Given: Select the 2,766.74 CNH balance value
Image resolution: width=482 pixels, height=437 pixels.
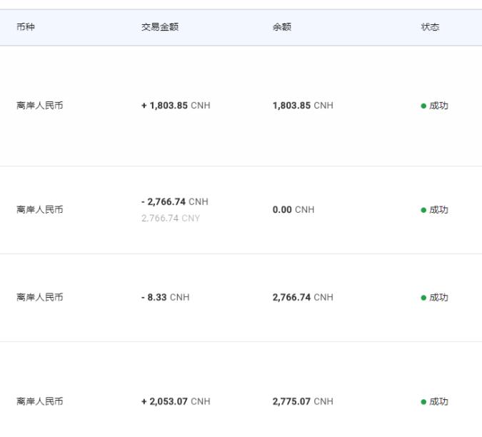Looking at the screenshot, I should tap(303, 297).
